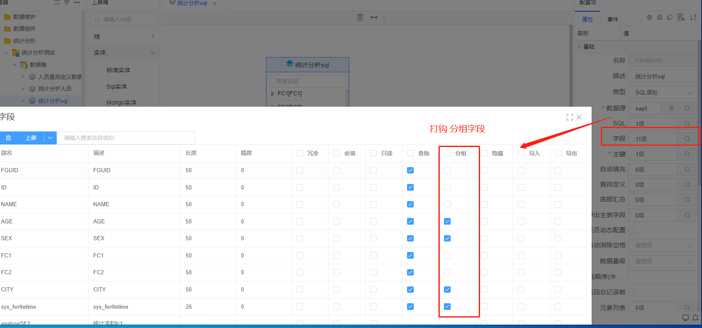Click the more options ellipsis in the left explorer
702x328 pixels.
[77, 3]
